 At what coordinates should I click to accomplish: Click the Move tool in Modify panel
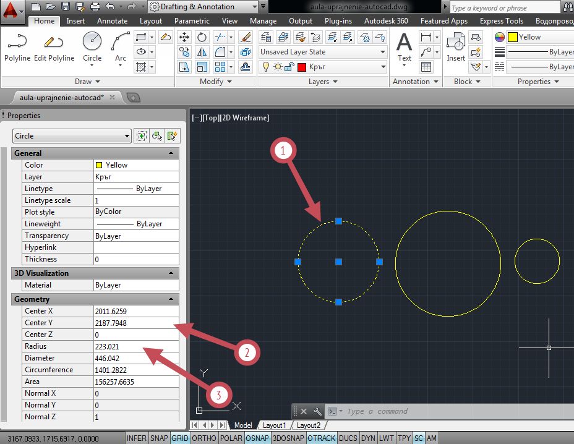184,37
